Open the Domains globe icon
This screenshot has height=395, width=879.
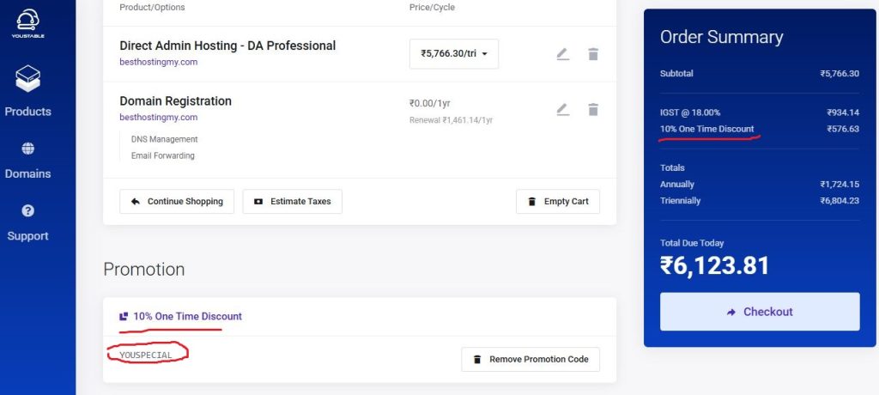[28, 149]
